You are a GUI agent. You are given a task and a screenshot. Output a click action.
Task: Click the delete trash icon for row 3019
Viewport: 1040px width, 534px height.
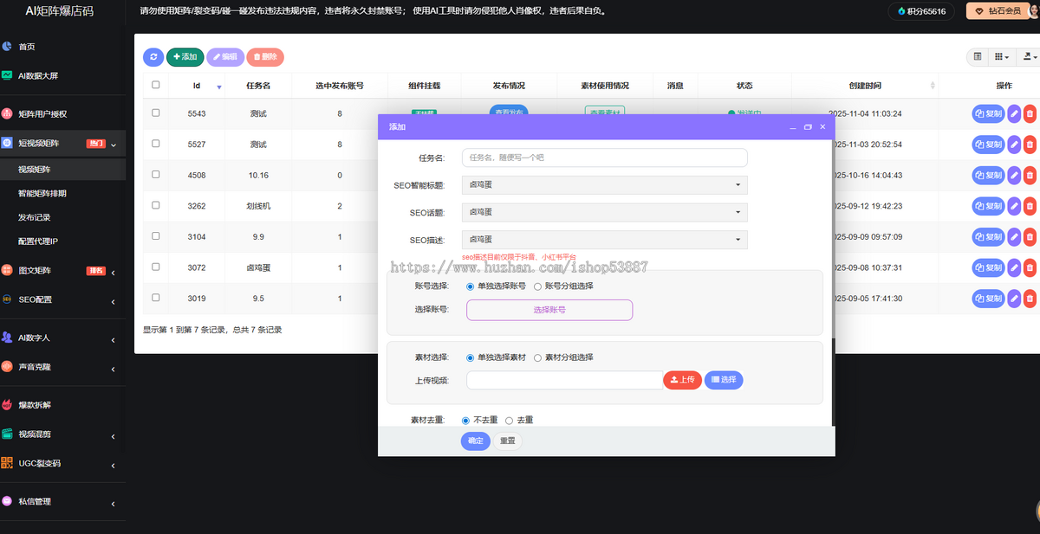pyautogui.click(x=1030, y=298)
